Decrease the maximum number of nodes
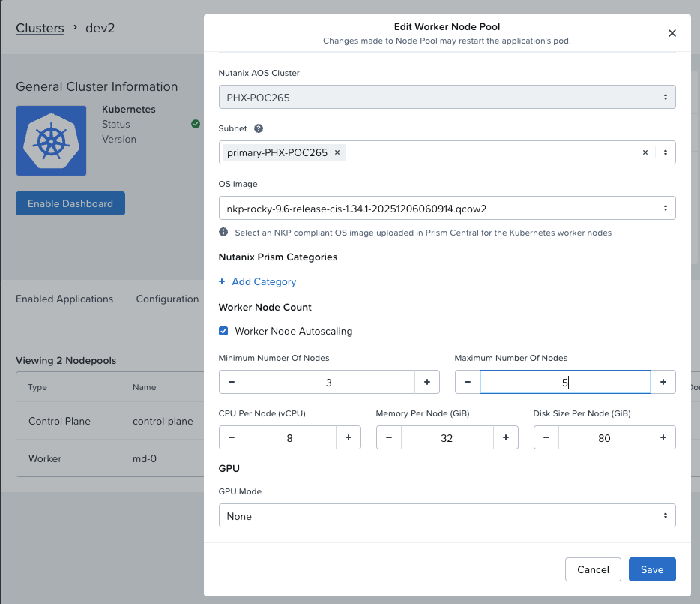700x604 pixels. 467,382
